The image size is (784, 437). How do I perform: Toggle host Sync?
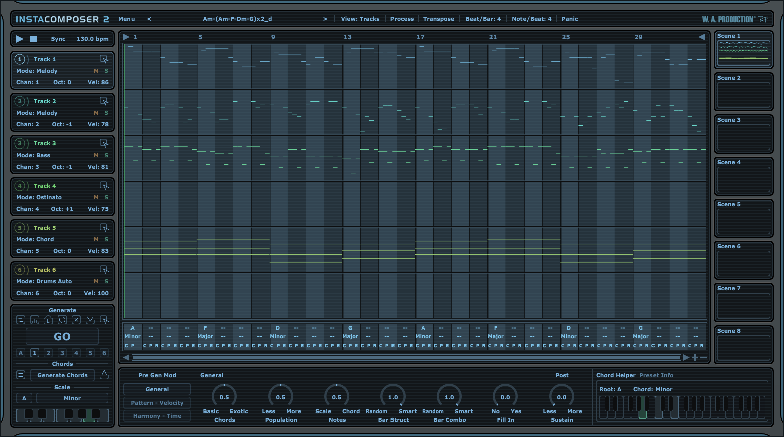[x=58, y=39]
